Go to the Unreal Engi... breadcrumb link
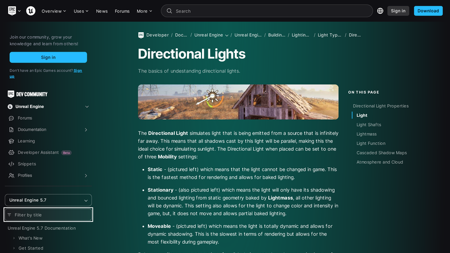Image resolution: width=450 pixels, height=253 pixels. pyautogui.click(x=248, y=35)
